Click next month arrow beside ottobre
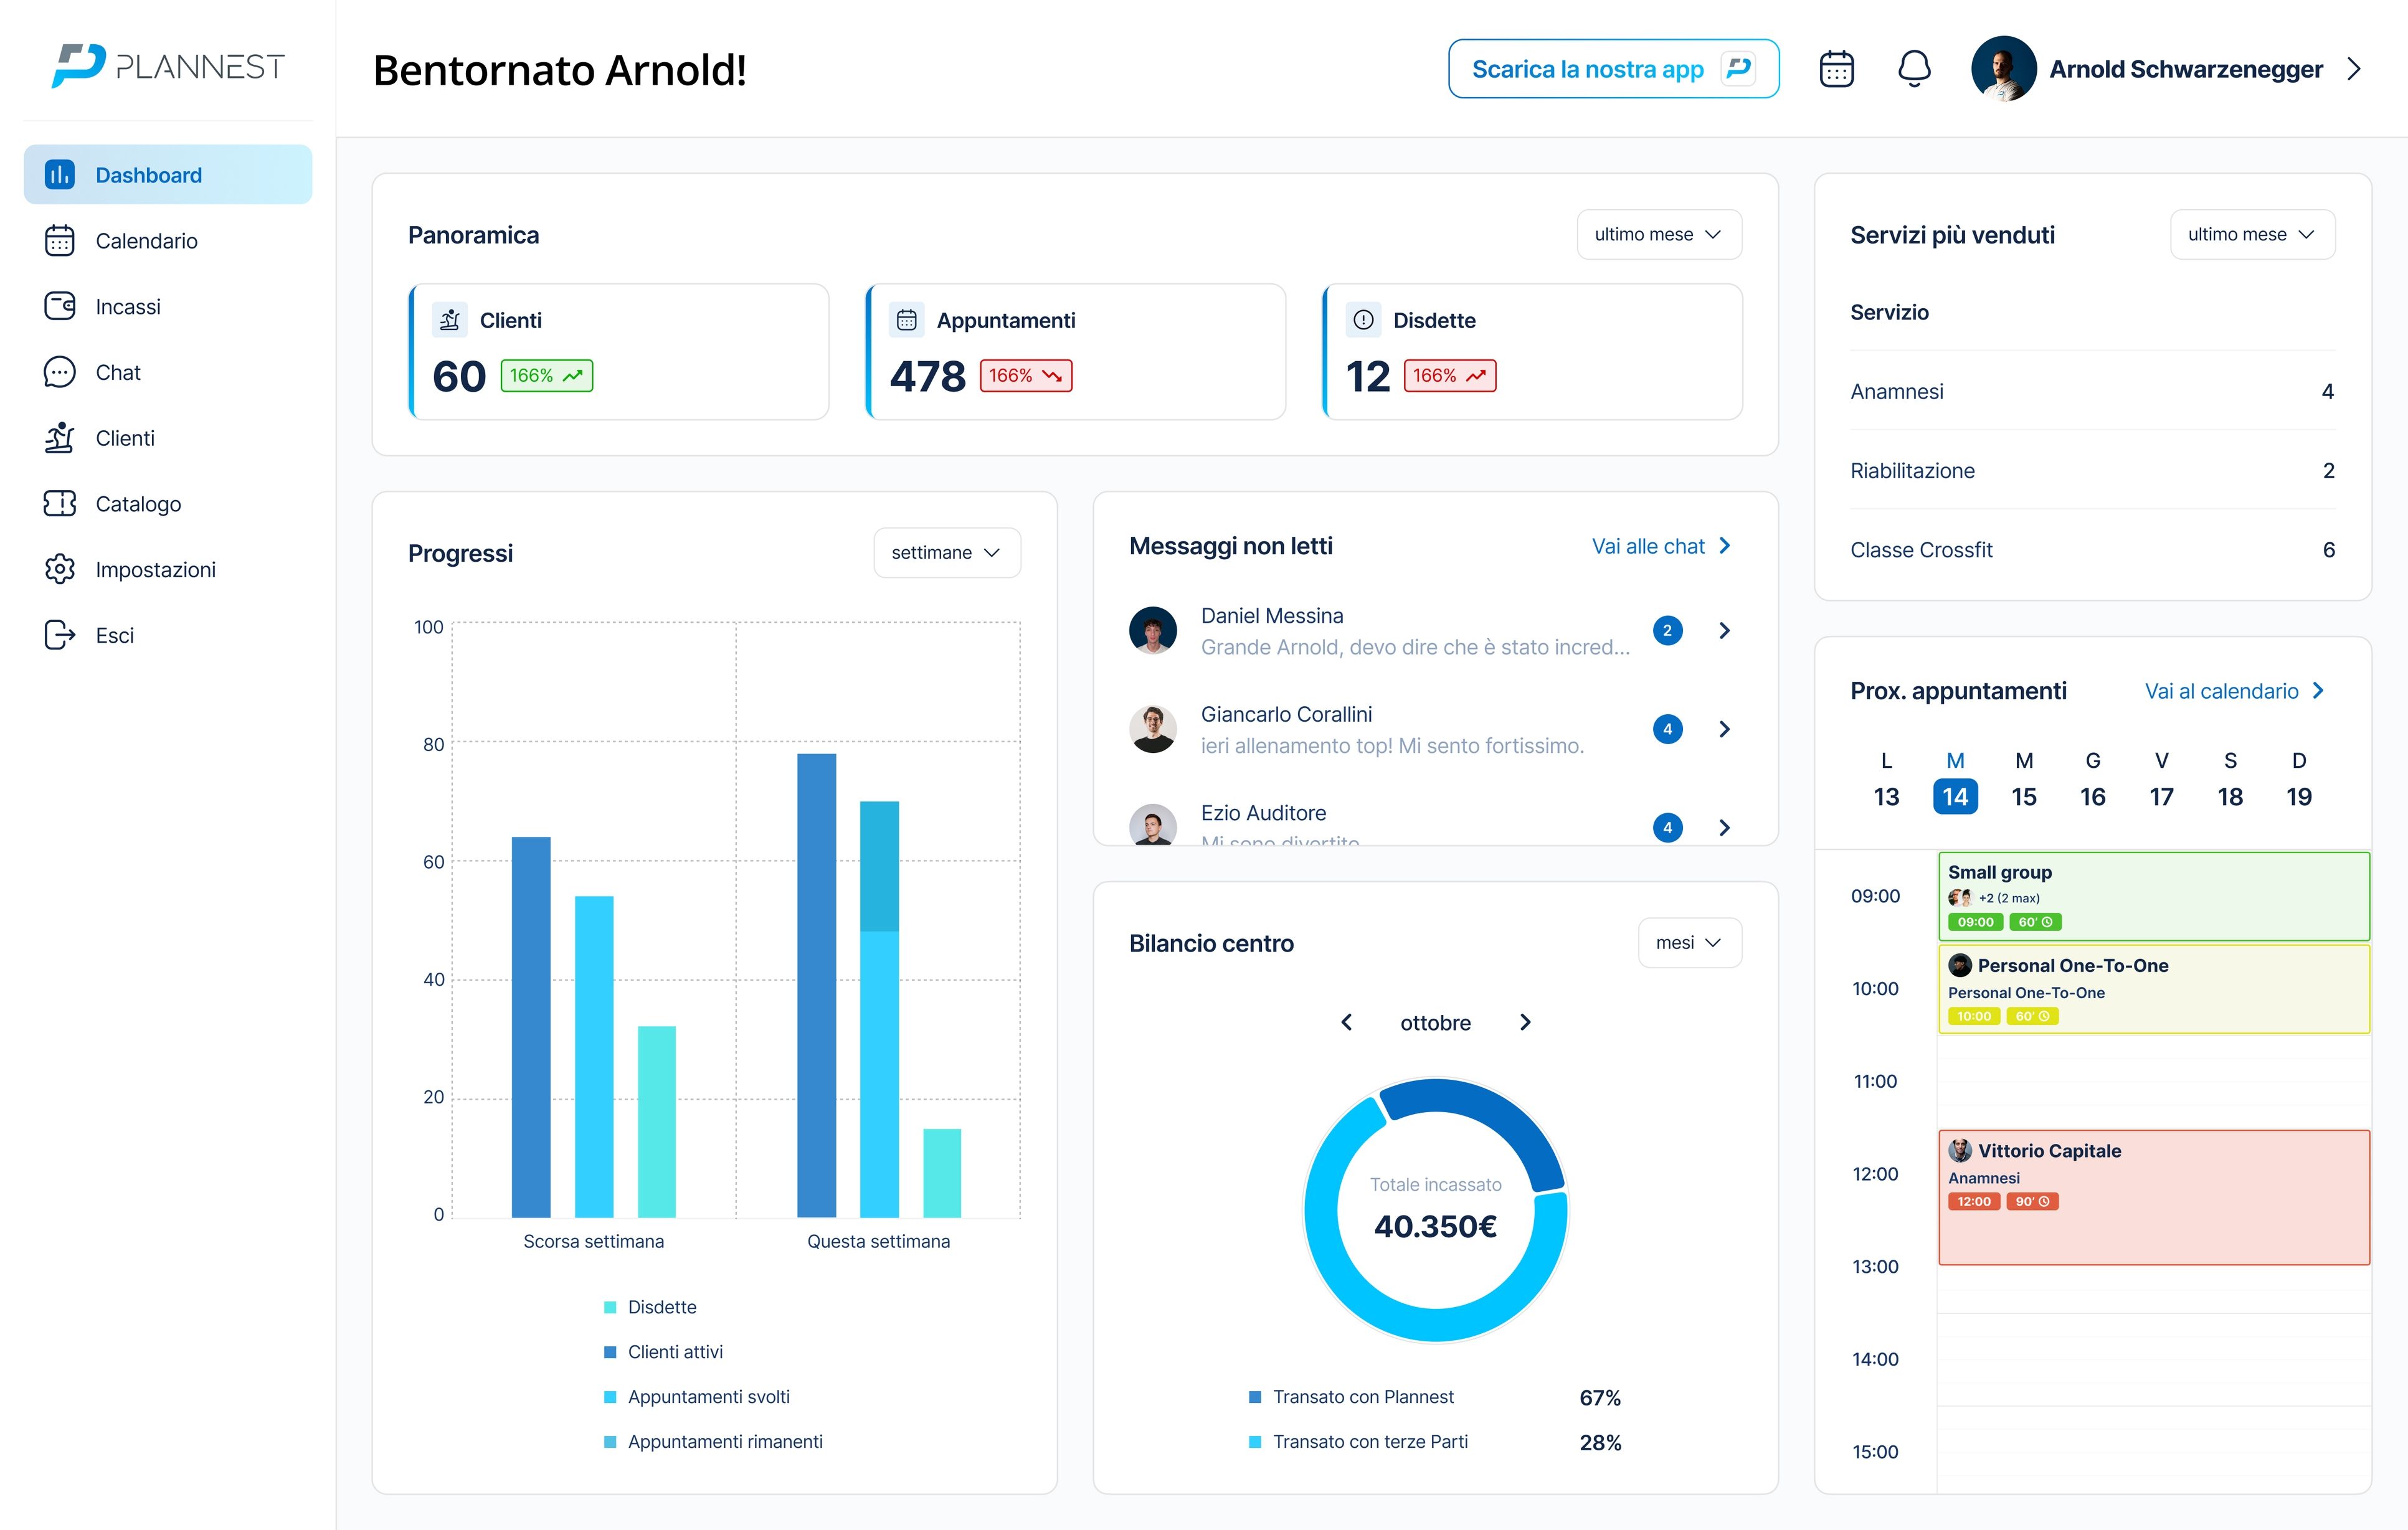This screenshot has width=2408, height=1530. point(1525,1022)
